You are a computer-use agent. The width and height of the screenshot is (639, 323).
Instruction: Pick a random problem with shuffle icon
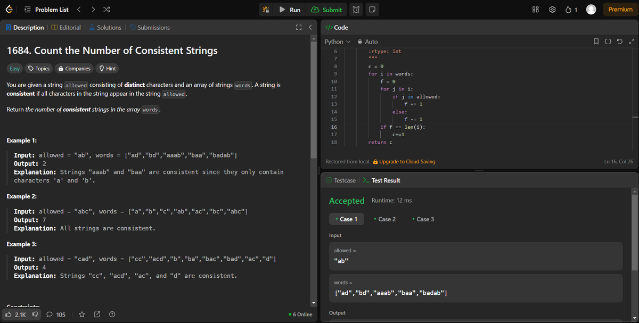[x=106, y=10]
